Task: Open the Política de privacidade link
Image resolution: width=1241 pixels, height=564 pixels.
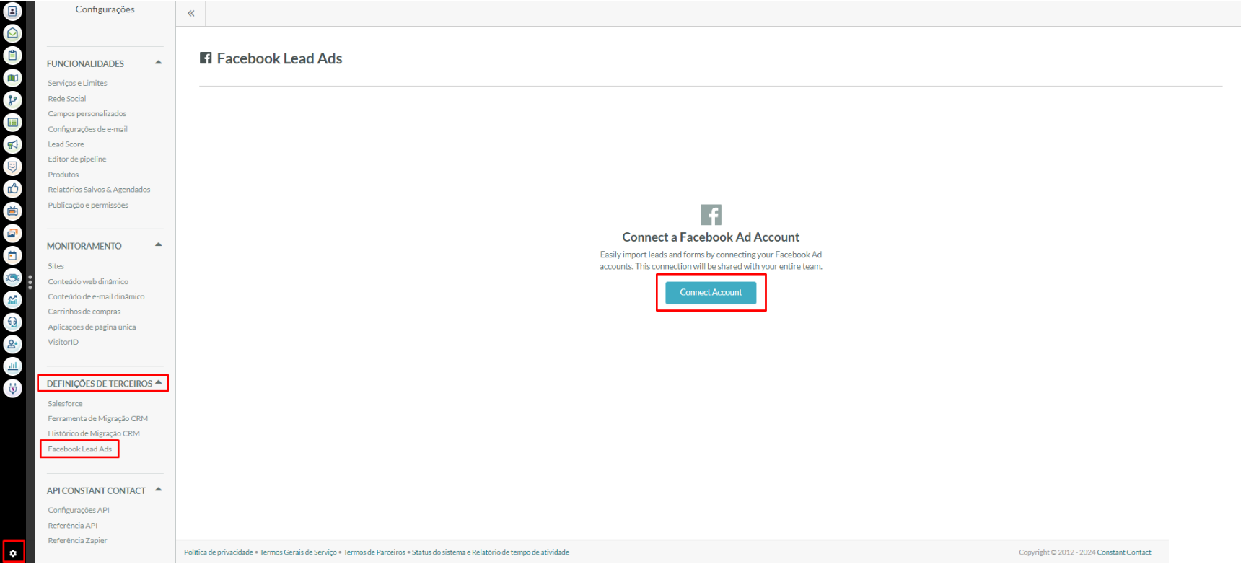Action: click(218, 552)
